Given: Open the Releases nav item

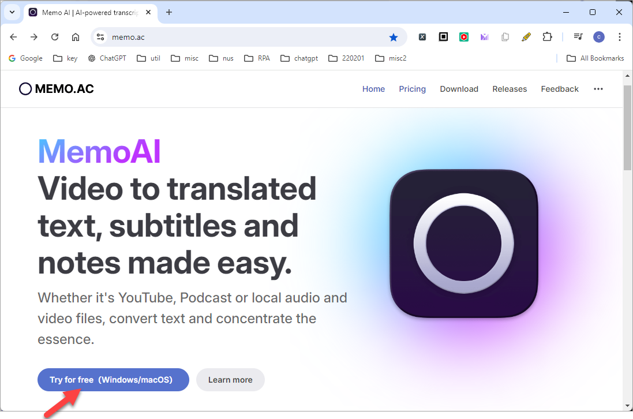Looking at the screenshot, I should click(x=510, y=89).
